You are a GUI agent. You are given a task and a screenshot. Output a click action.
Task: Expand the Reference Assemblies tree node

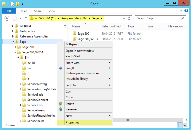click(13, 36)
